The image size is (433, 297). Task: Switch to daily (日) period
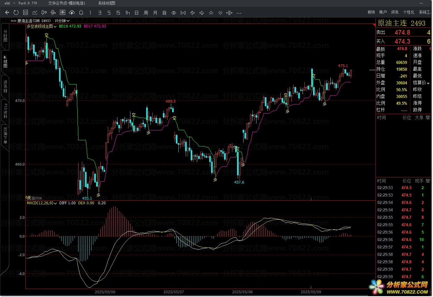pyautogui.click(x=137, y=13)
